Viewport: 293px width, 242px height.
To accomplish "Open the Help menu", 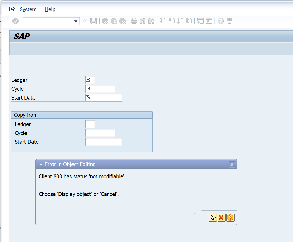I will [50, 9].
